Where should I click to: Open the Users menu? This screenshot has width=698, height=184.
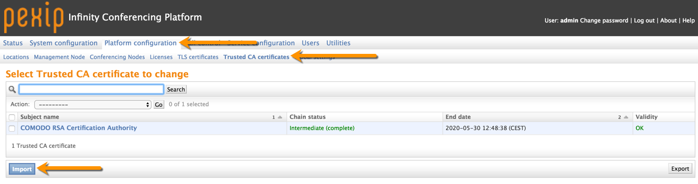pos(311,43)
